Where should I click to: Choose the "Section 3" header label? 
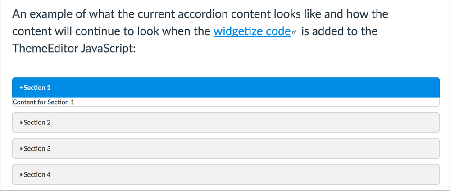click(37, 149)
